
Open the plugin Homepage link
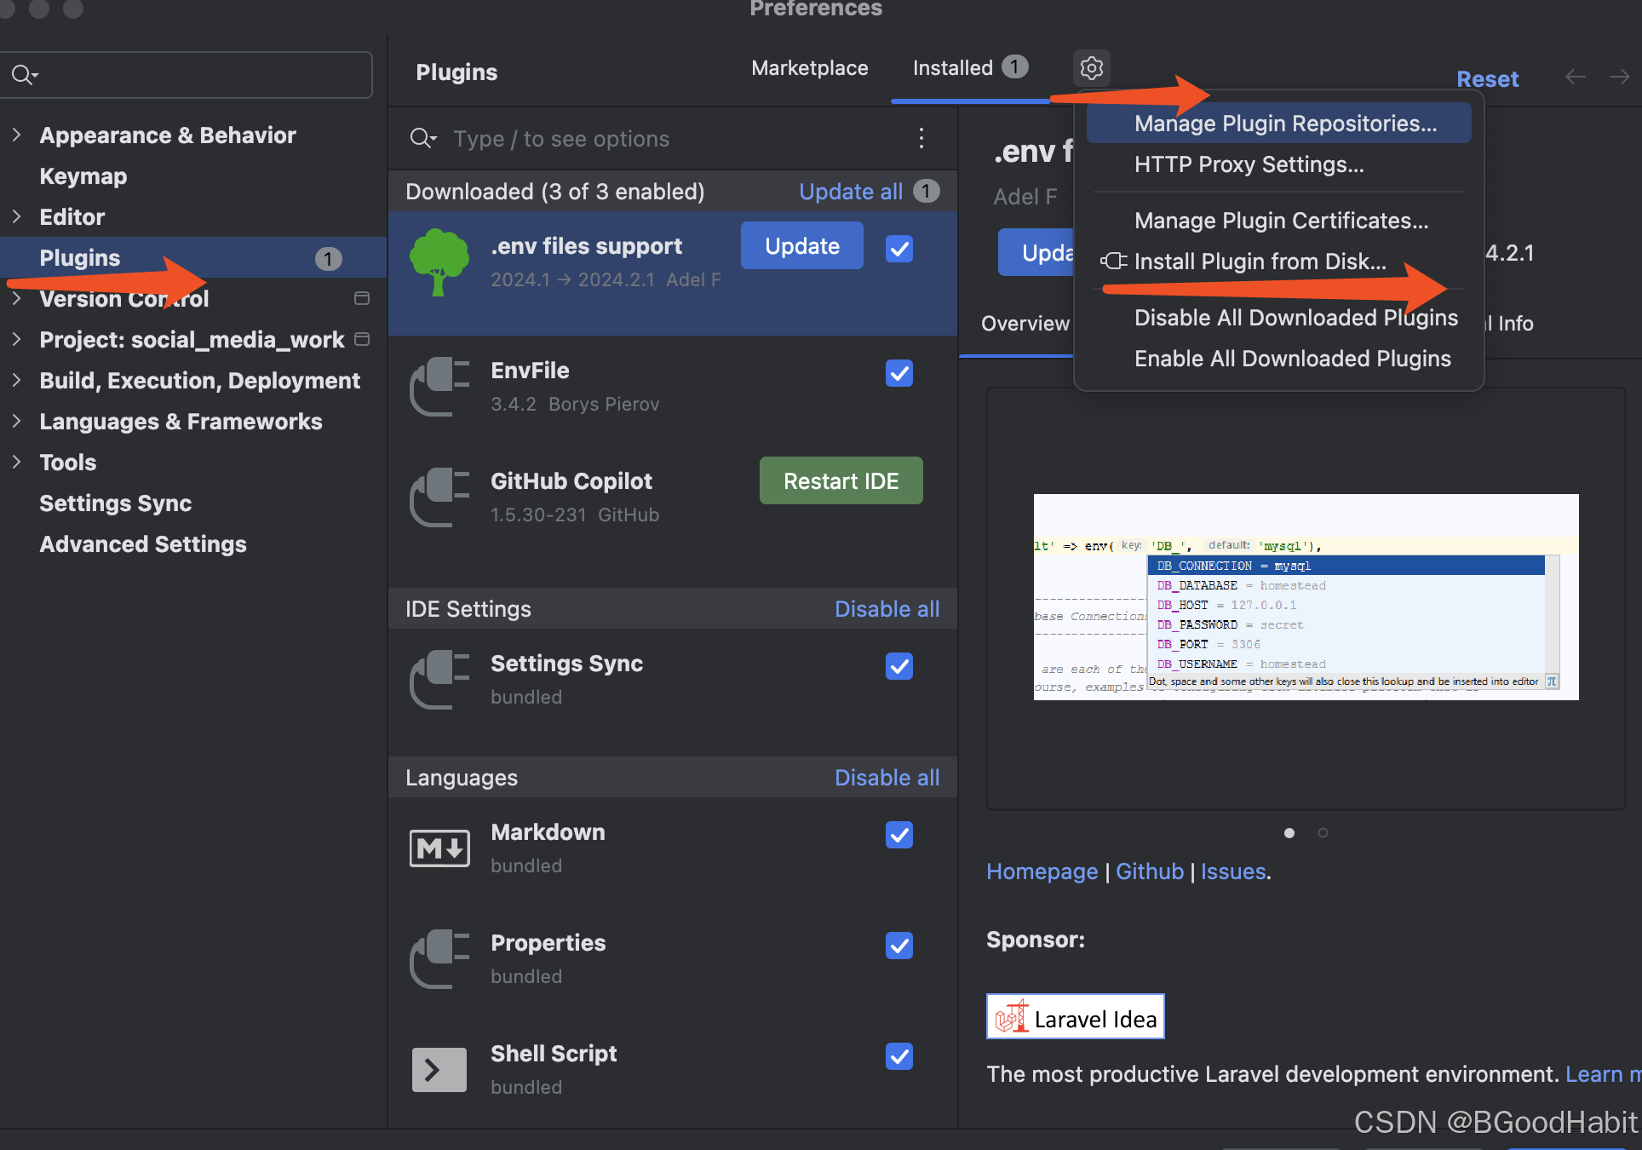1042,871
